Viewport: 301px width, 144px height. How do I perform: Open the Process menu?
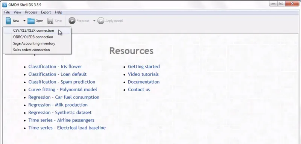[x=31, y=12]
